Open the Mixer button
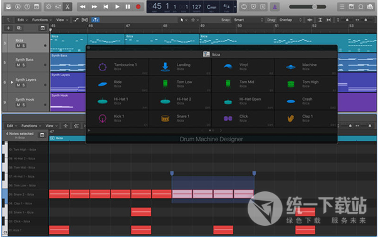 (58, 7)
